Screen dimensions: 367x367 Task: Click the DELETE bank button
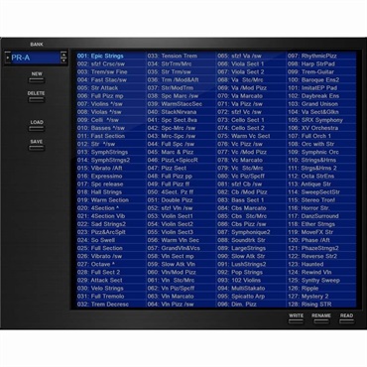pos(37,99)
